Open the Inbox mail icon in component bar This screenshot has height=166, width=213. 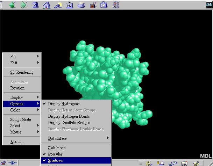(x=161, y=163)
